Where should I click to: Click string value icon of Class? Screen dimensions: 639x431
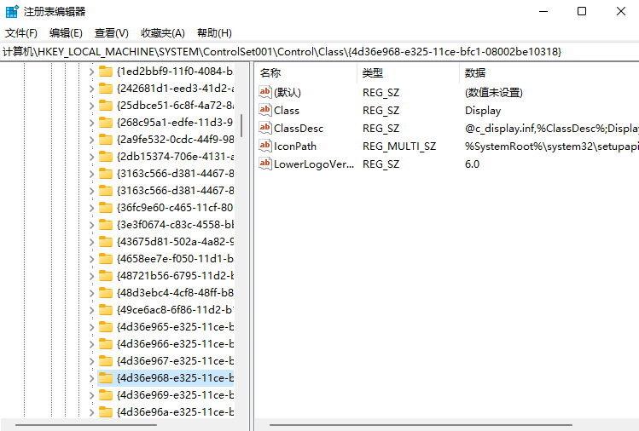pos(264,110)
